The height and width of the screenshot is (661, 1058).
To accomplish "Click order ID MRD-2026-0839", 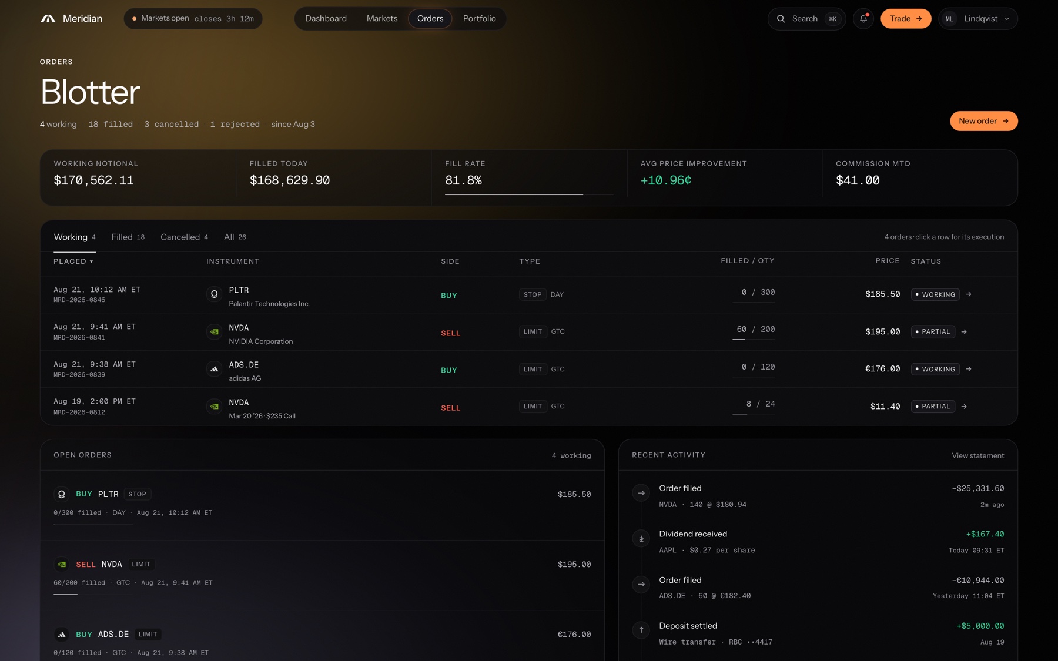I will point(79,375).
